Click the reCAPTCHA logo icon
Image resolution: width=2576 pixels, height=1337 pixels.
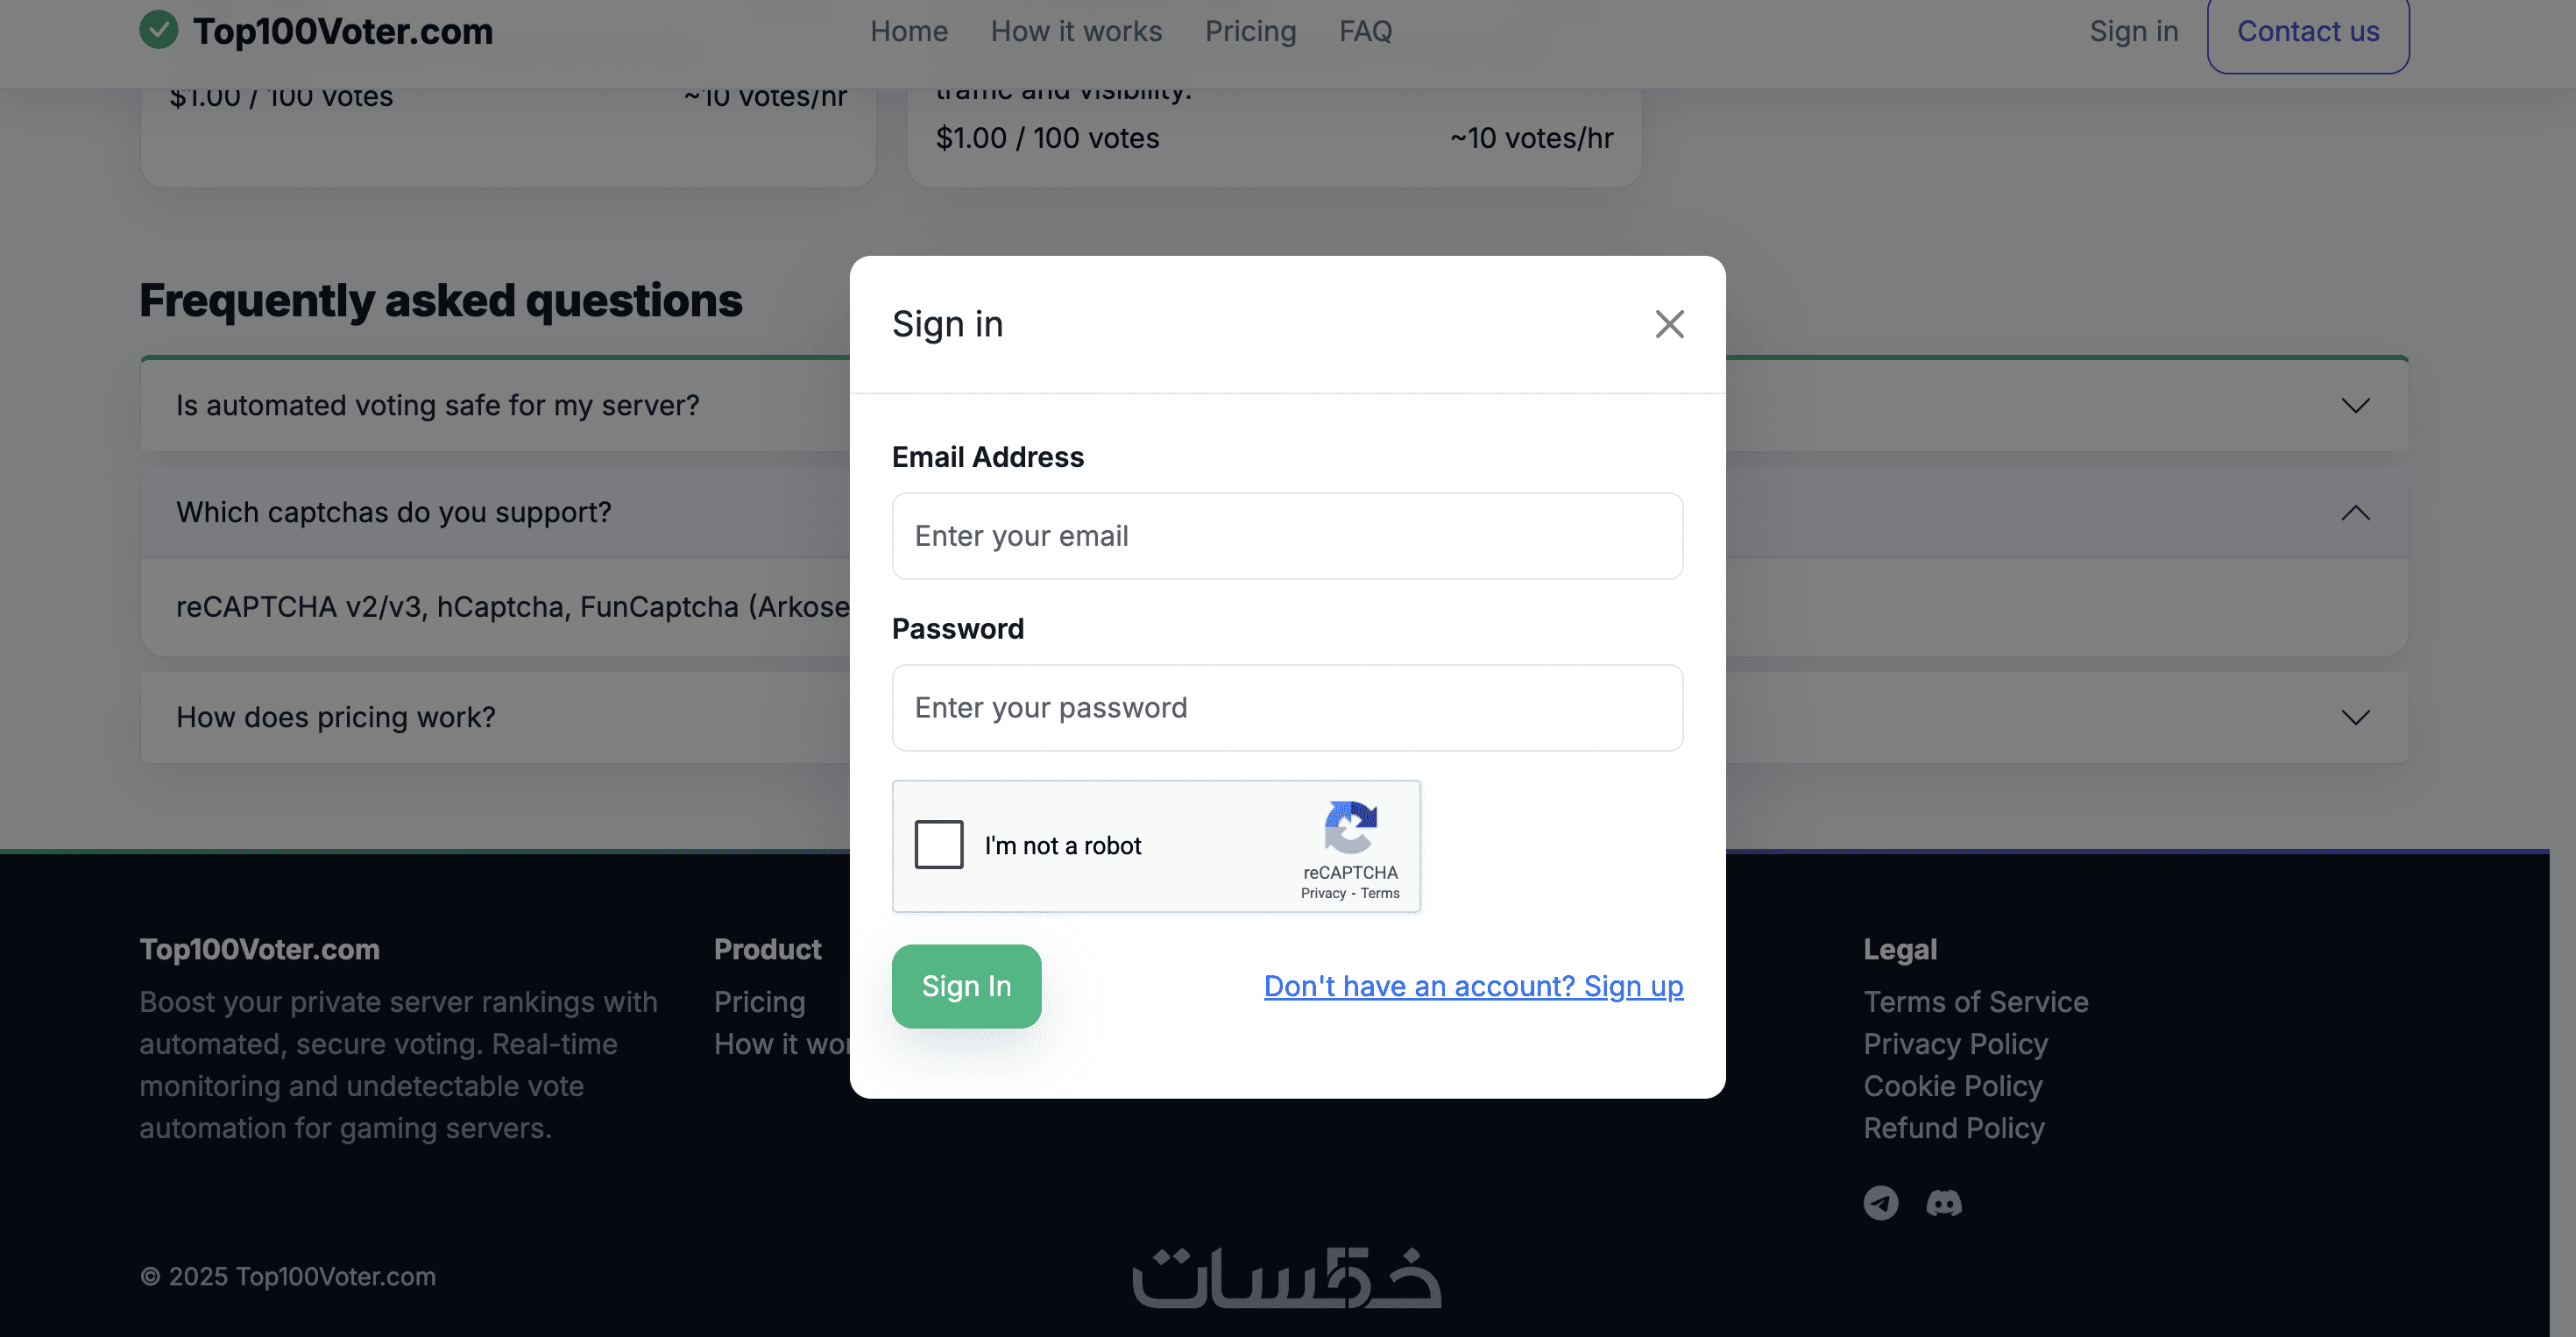pos(1350,826)
